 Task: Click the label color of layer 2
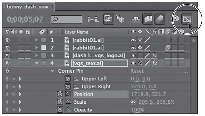pos(44,48)
